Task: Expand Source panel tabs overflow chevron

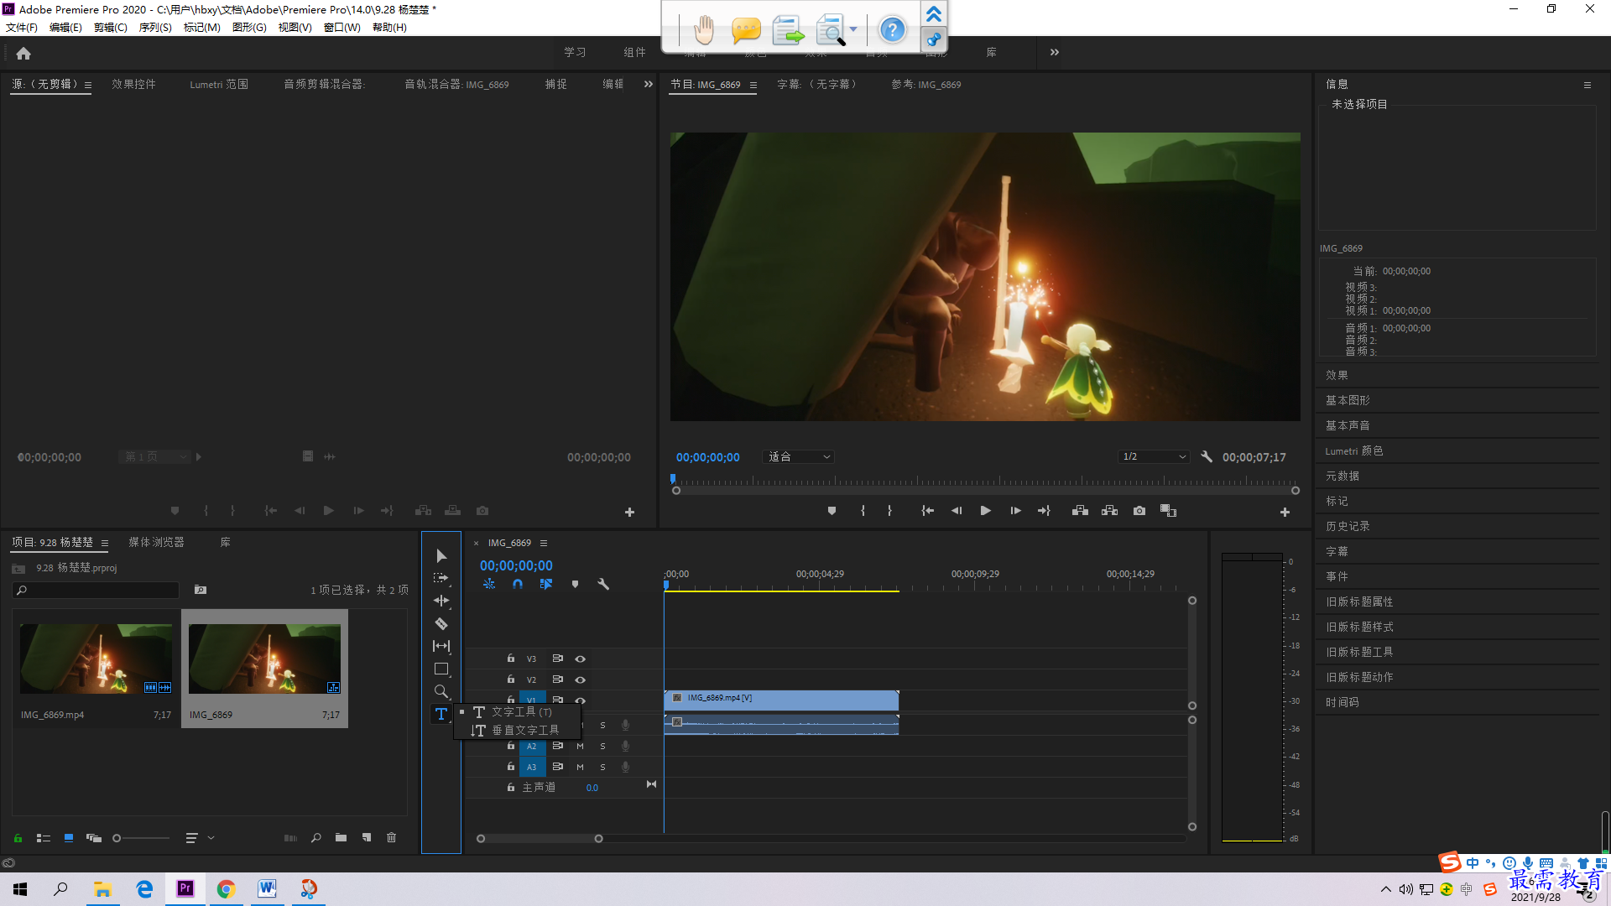Action: [648, 84]
